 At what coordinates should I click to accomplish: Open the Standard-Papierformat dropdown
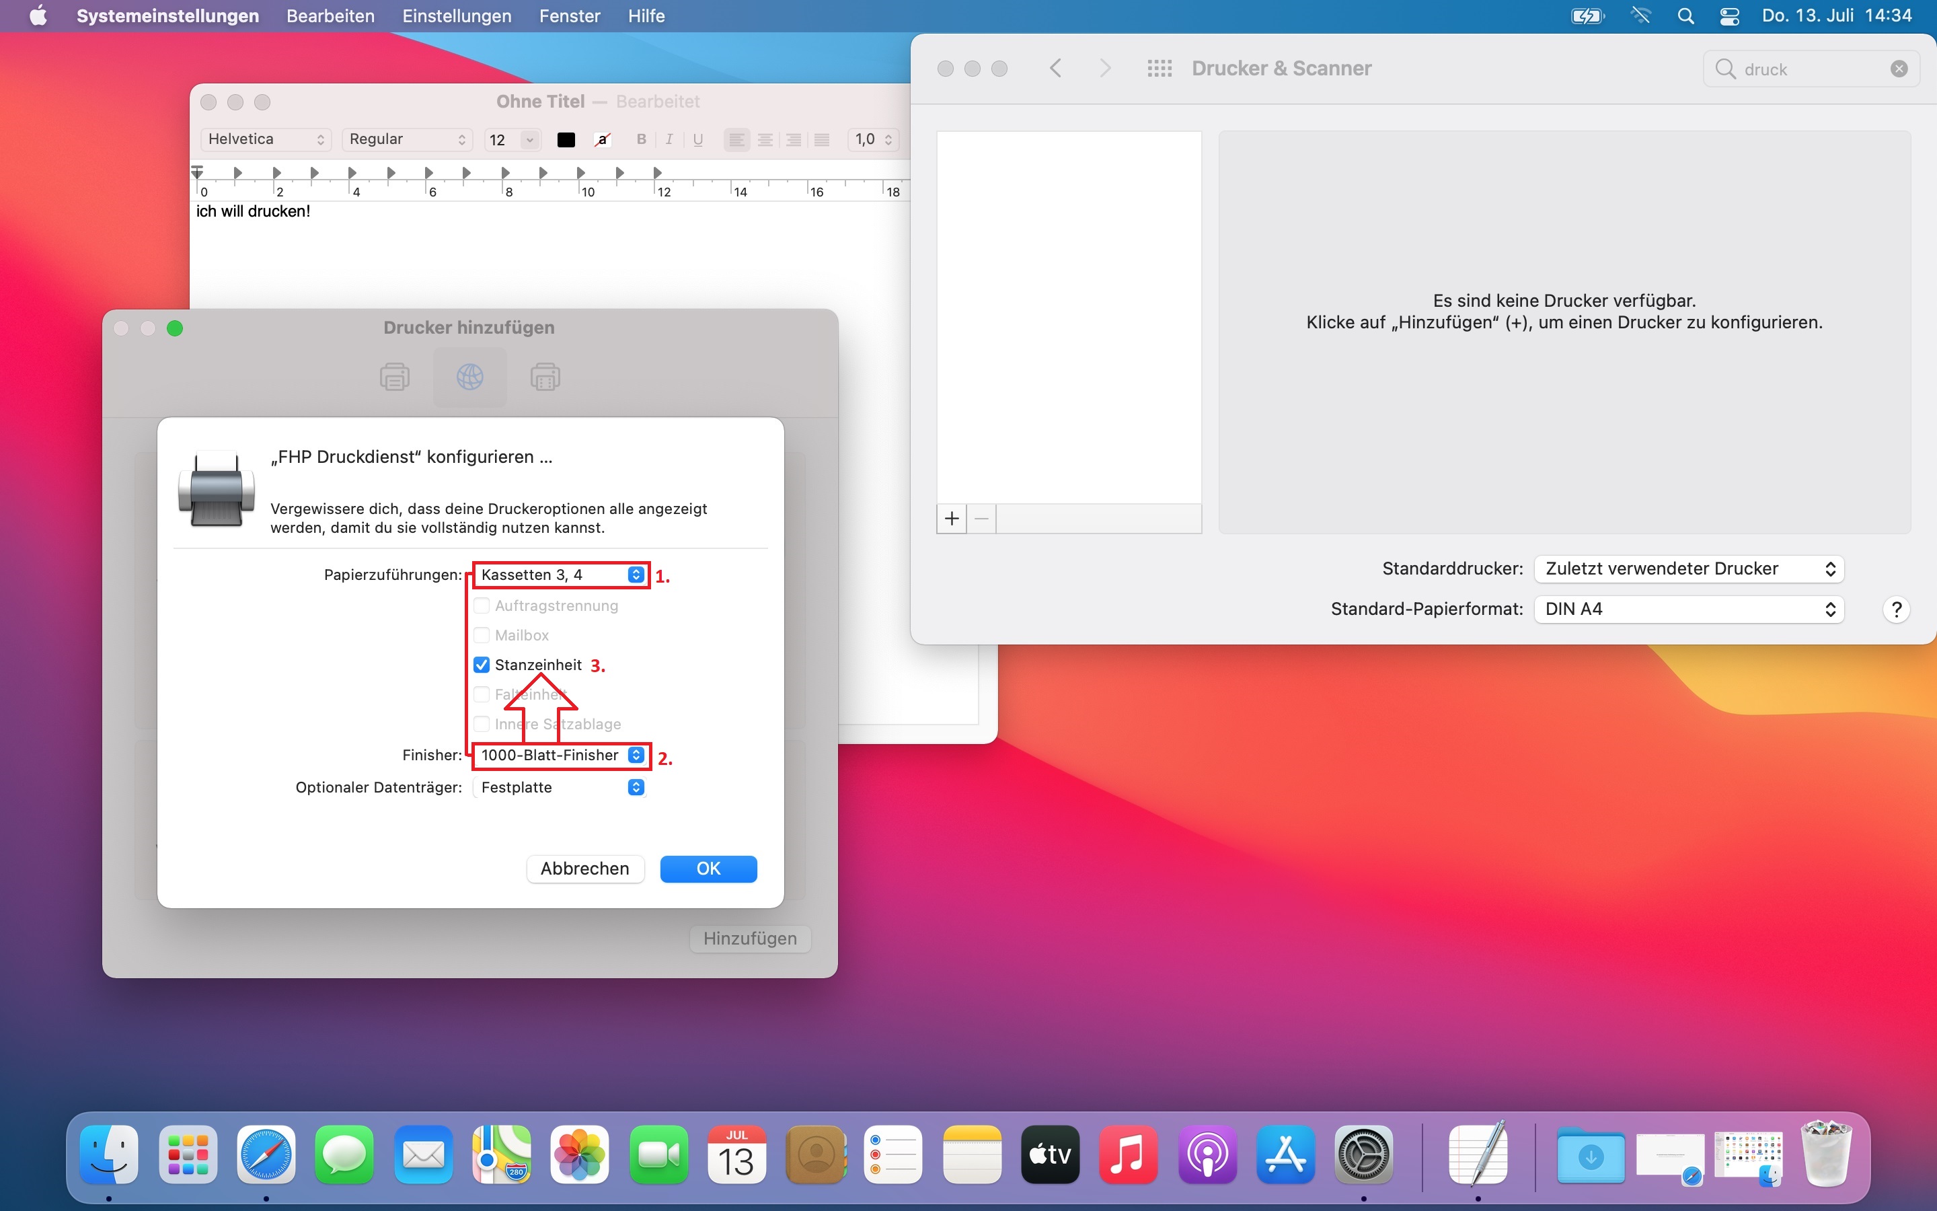(x=1689, y=610)
